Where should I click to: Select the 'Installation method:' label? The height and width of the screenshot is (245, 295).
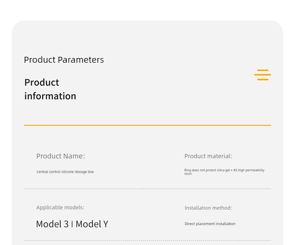(x=208, y=208)
